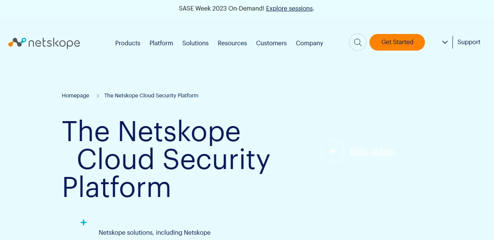Click the SASE Week 2023 On-Demand text
This screenshot has height=240, width=494.
click(222, 8)
